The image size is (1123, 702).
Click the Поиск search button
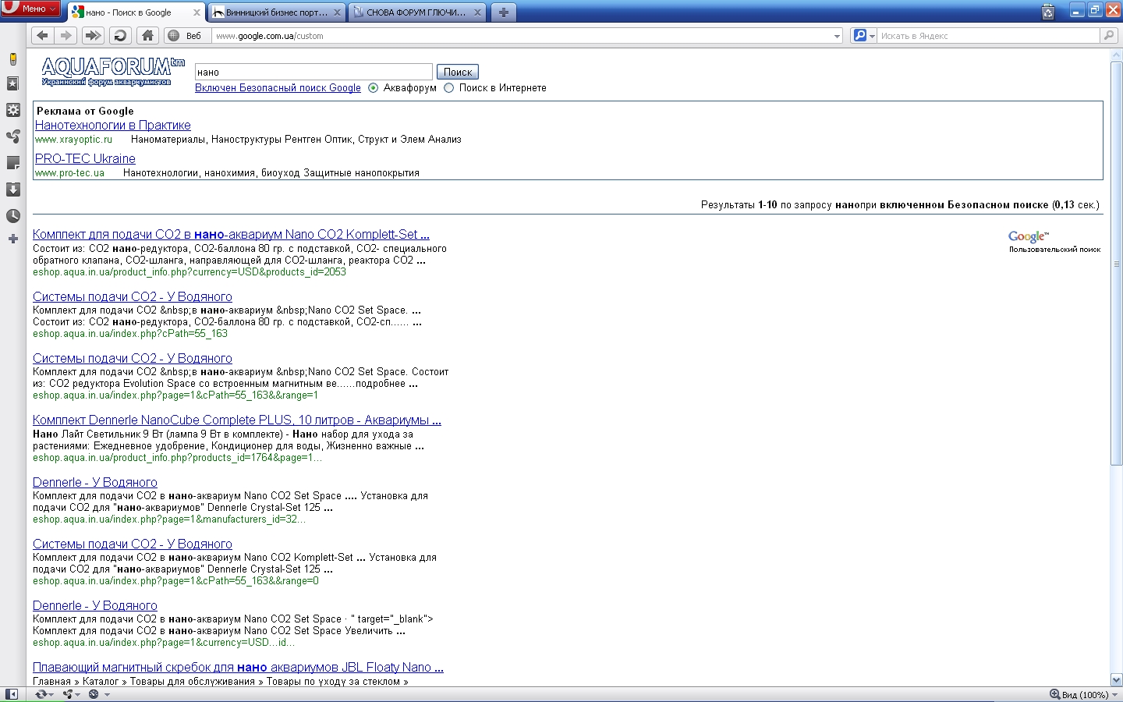coord(457,72)
